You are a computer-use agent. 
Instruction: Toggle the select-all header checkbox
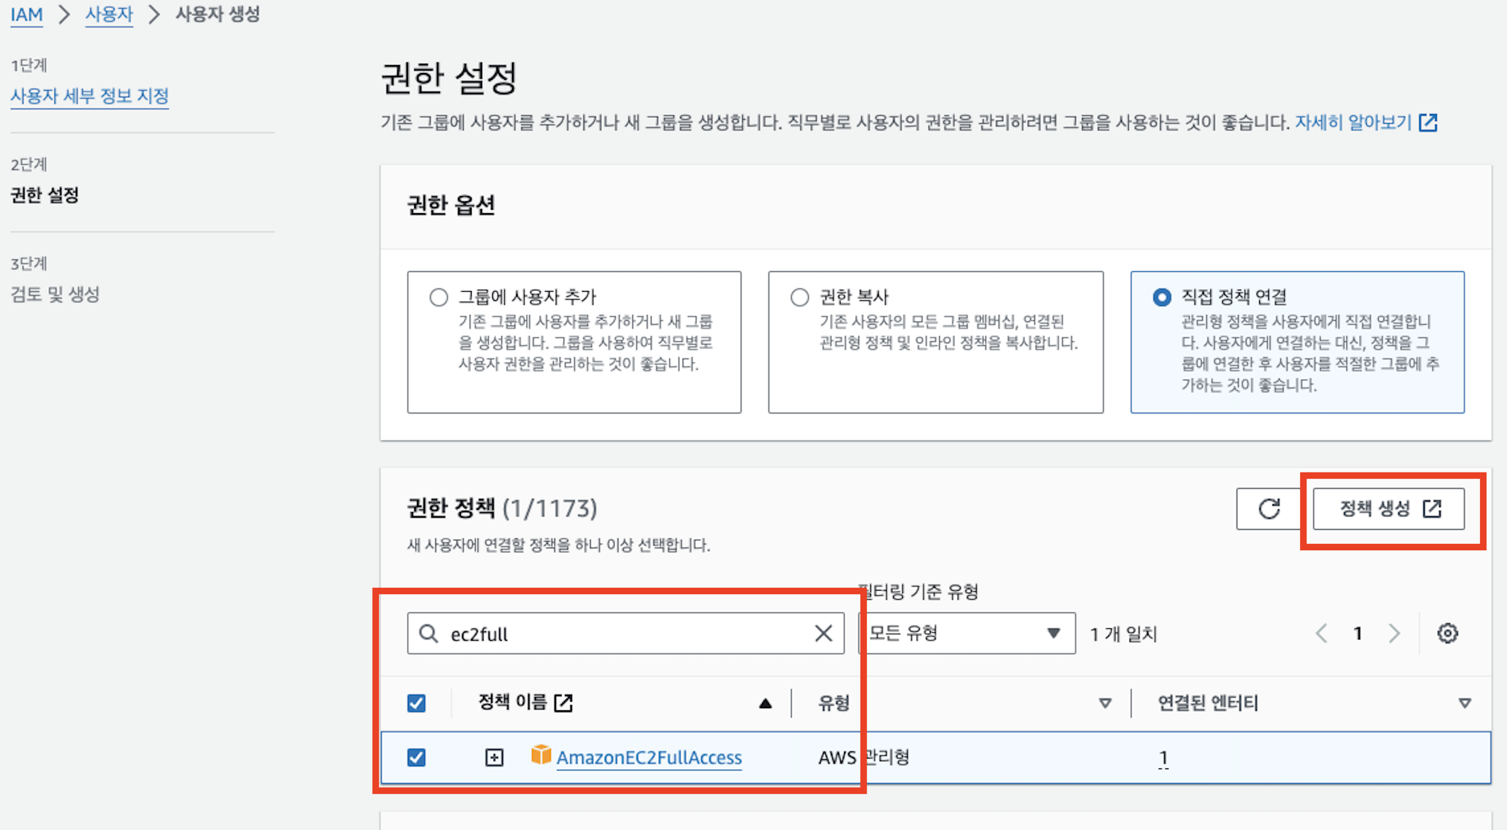416,703
